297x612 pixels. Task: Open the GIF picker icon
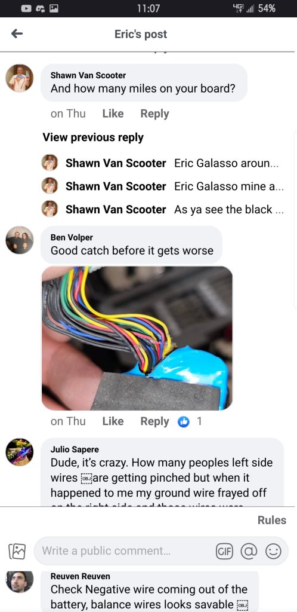224,551
